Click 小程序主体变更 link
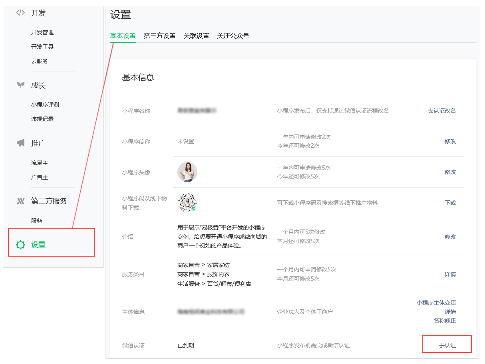Image resolution: width=485 pixels, height=364 pixels. point(436,303)
